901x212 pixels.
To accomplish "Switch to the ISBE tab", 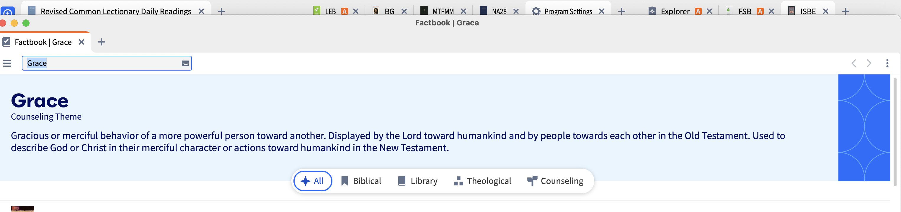I will coord(808,11).
